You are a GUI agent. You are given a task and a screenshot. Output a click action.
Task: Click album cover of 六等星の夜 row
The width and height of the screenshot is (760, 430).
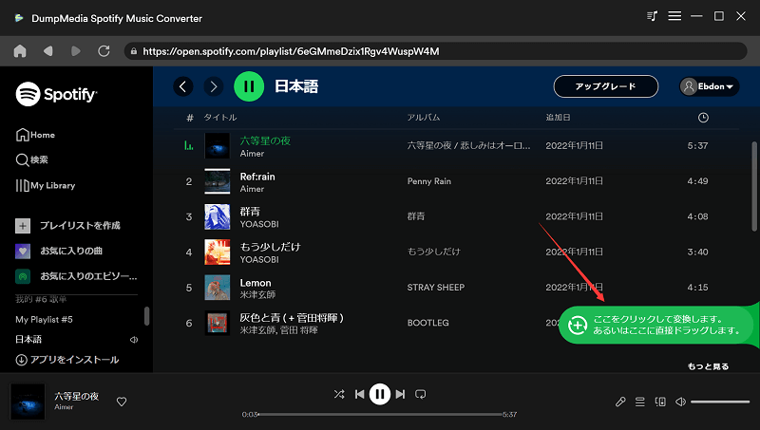tap(218, 146)
